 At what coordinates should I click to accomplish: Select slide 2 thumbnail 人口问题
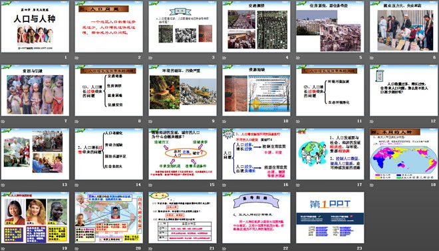(108, 27)
